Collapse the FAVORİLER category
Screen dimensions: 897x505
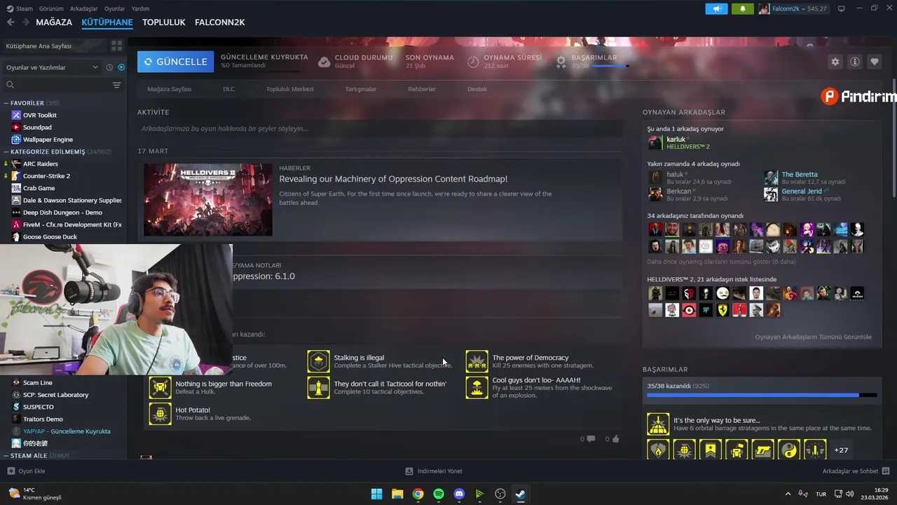coord(6,103)
